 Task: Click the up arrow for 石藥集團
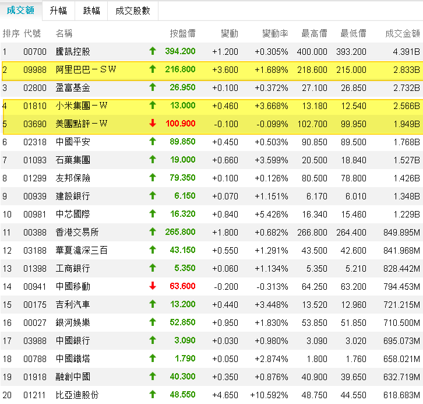153,159
